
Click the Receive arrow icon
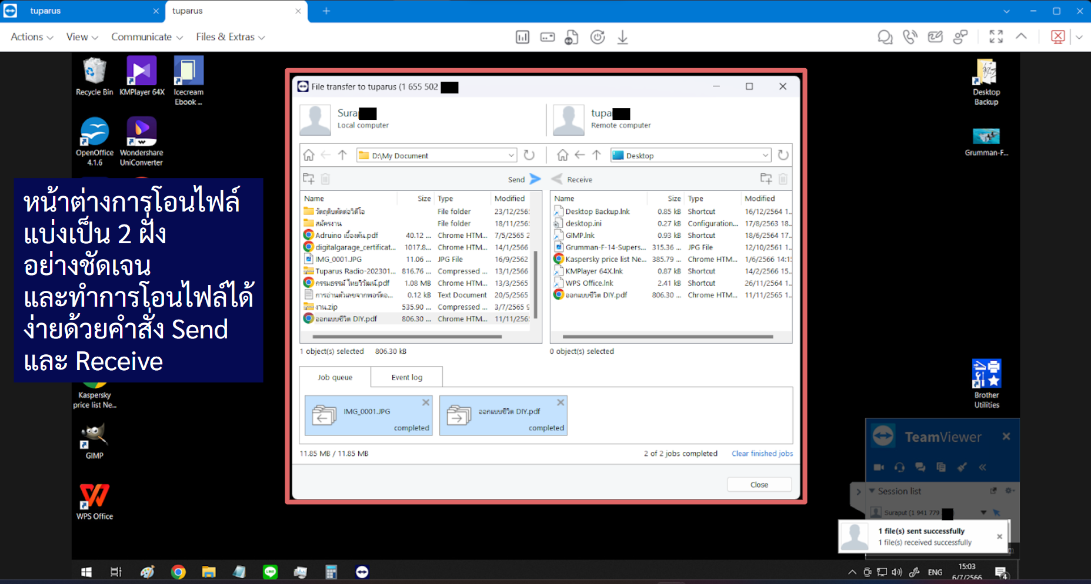pos(557,179)
